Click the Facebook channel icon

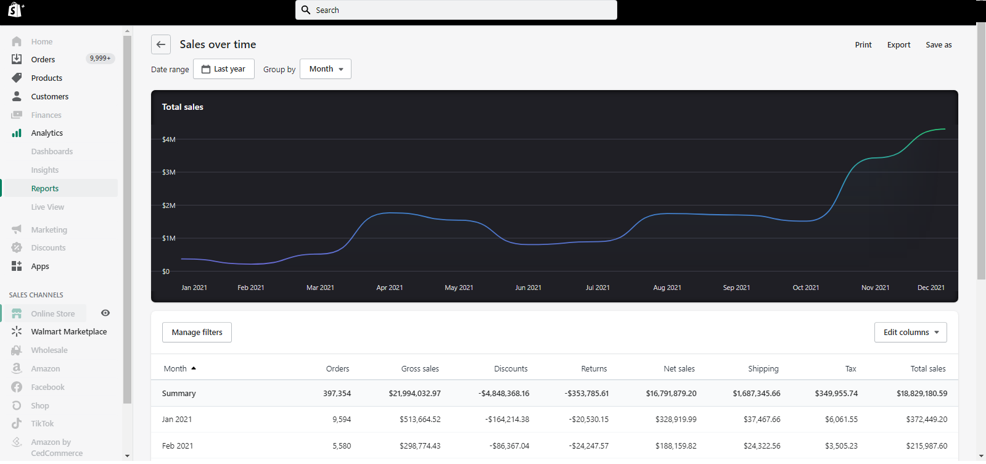pos(17,387)
